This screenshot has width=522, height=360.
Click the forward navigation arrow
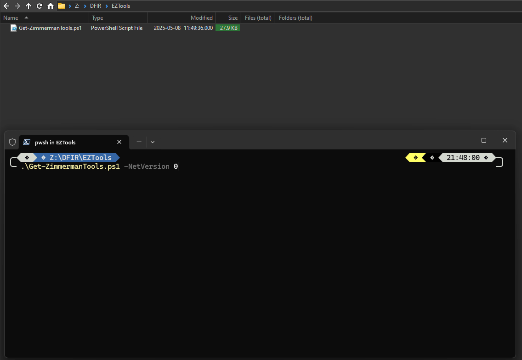point(17,6)
